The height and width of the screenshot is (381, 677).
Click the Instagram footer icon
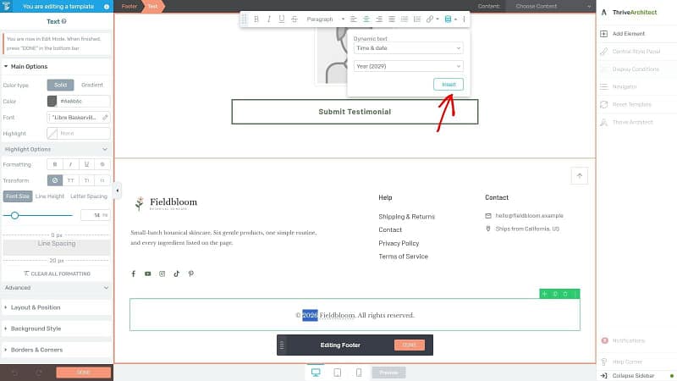point(162,273)
